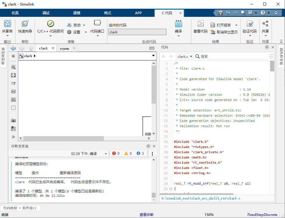Collapse the ribbon with bottom-right arrow
The width and height of the screenshot is (285, 218).
(x=281, y=41)
